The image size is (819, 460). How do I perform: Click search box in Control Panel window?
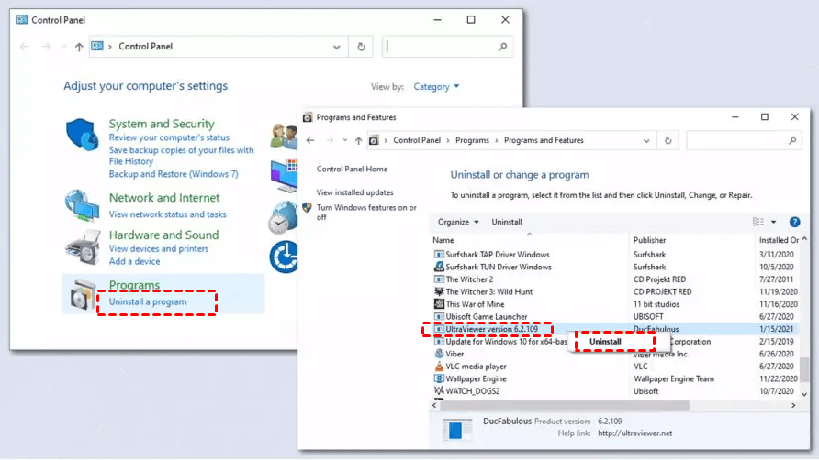tap(448, 47)
